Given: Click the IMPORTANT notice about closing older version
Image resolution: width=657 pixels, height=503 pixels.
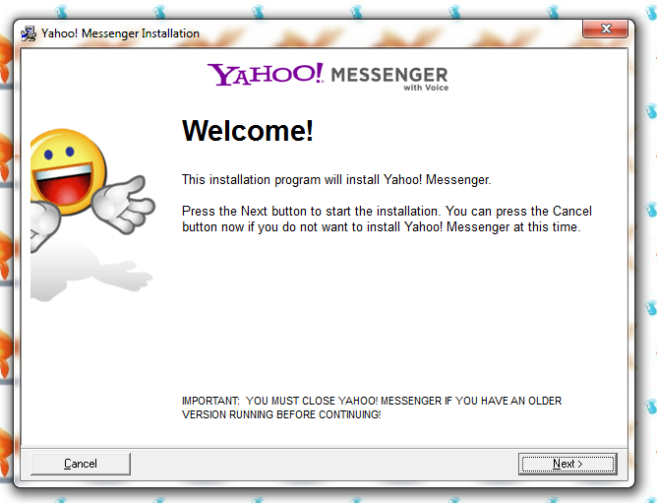Looking at the screenshot, I should click(372, 408).
